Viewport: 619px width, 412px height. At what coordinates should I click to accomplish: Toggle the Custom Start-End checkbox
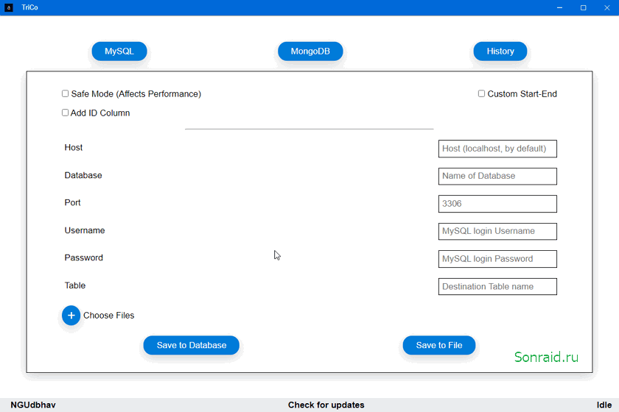pyautogui.click(x=481, y=93)
